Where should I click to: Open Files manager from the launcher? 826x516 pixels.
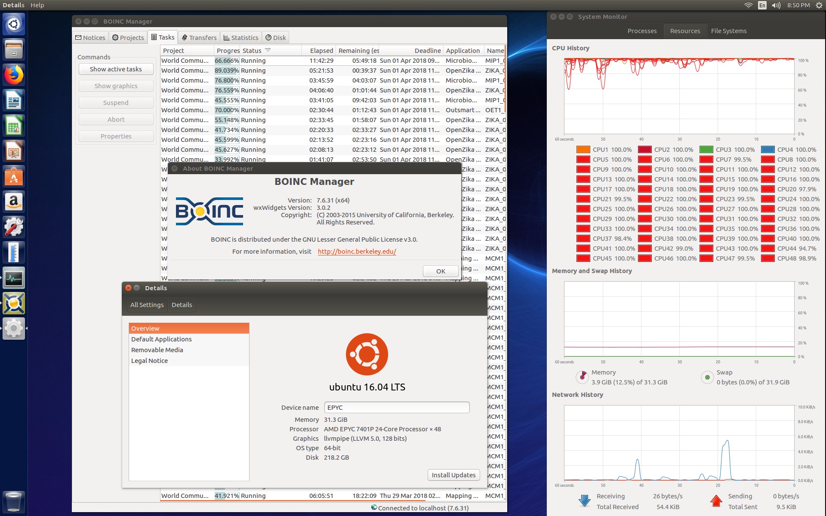(14, 49)
